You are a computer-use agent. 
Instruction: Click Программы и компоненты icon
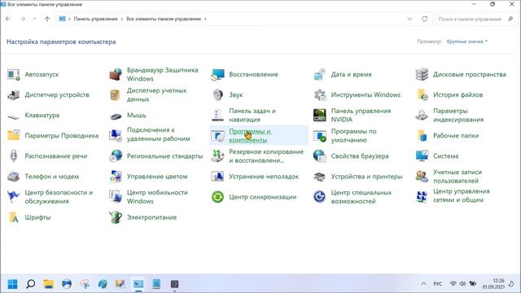tap(217, 136)
